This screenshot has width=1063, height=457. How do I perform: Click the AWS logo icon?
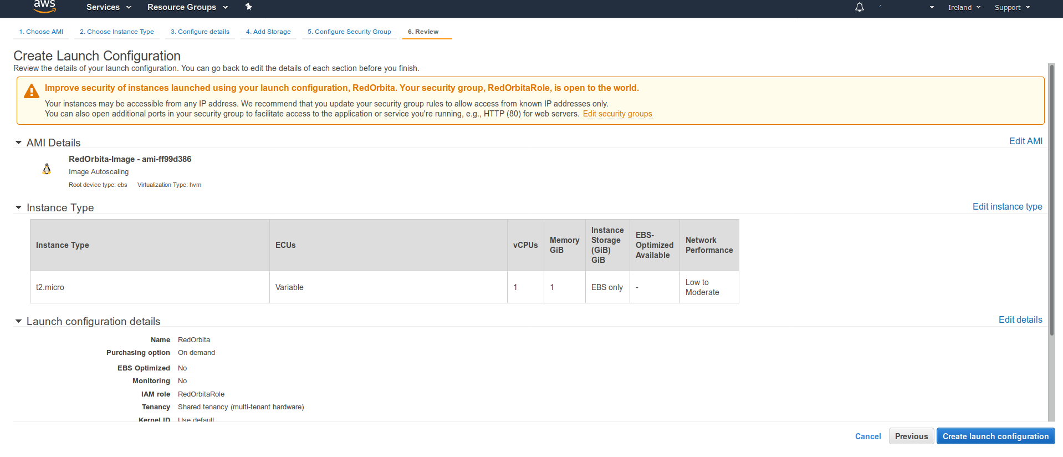point(44,7)
